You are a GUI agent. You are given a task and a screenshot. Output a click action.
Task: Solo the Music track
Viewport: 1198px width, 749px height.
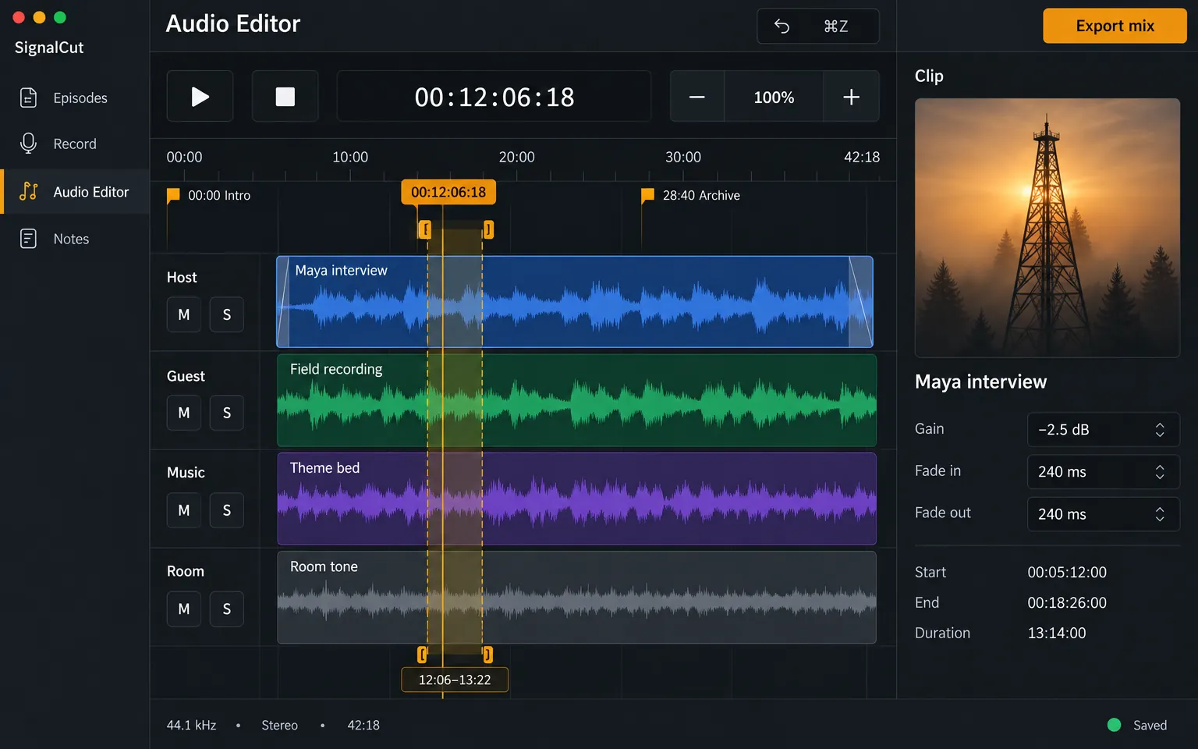(227, 510)
